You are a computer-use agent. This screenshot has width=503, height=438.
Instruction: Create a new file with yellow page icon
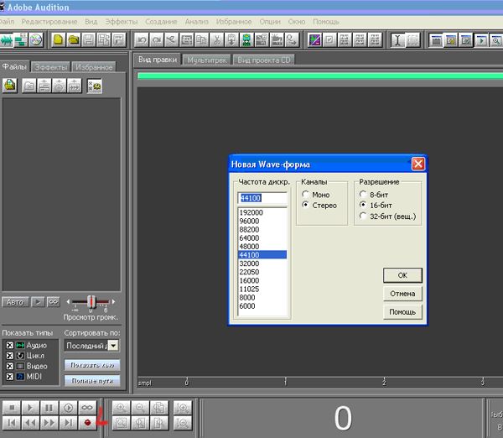pos(58,40)
